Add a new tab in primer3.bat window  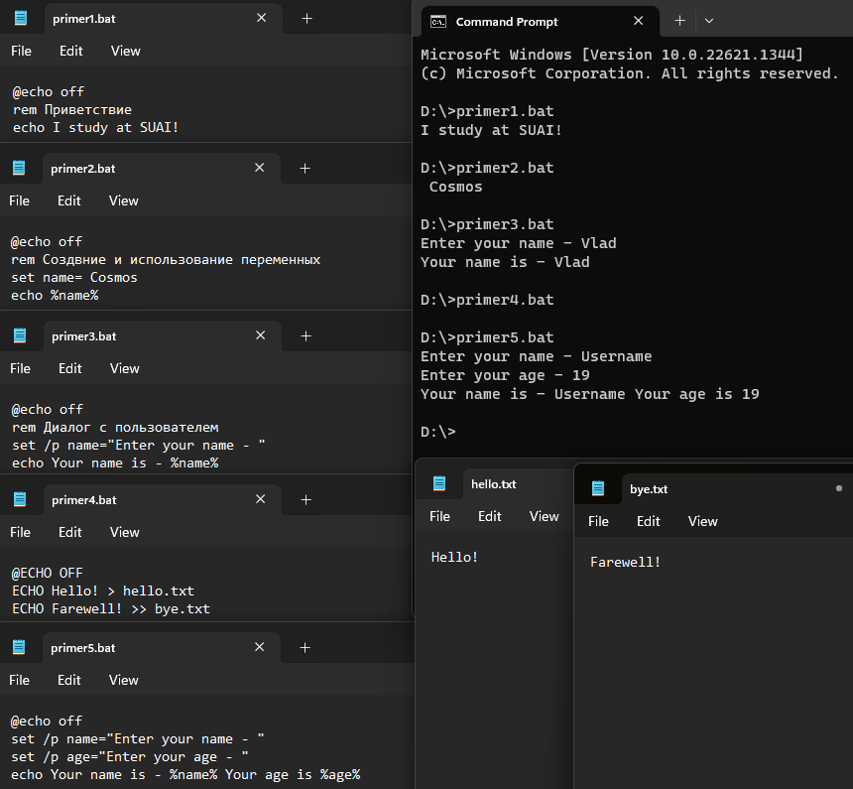tap(306, 336)
